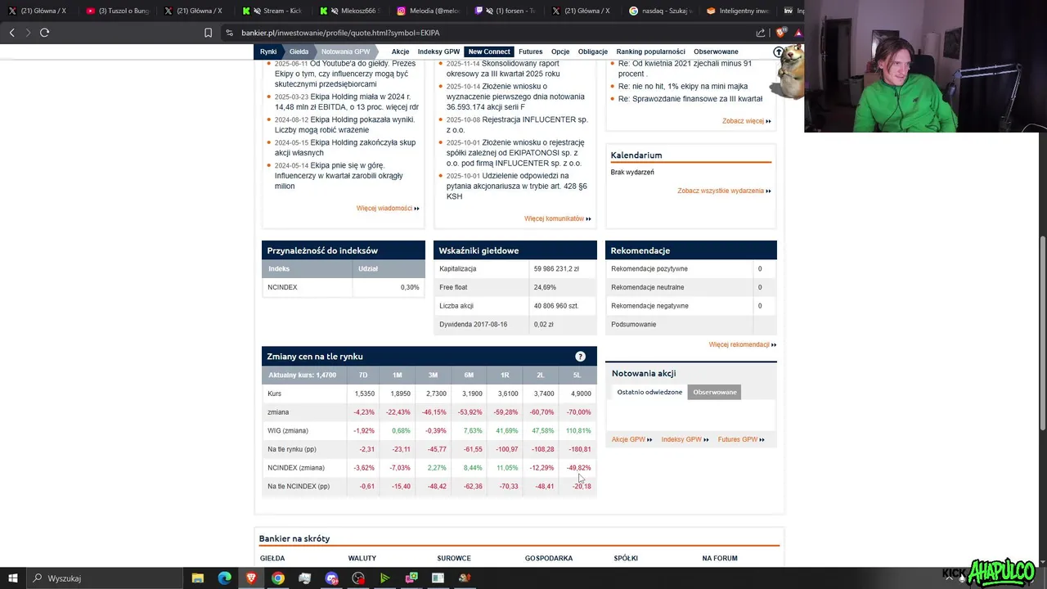The height and width of the screenshot is (589, 1047).
Task: Open Więcej rekomendacji link
Action: [742, 344]
